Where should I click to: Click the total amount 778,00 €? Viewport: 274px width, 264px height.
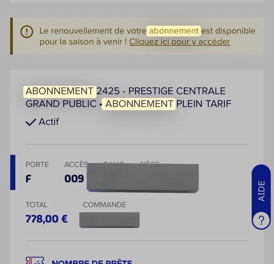46,219
